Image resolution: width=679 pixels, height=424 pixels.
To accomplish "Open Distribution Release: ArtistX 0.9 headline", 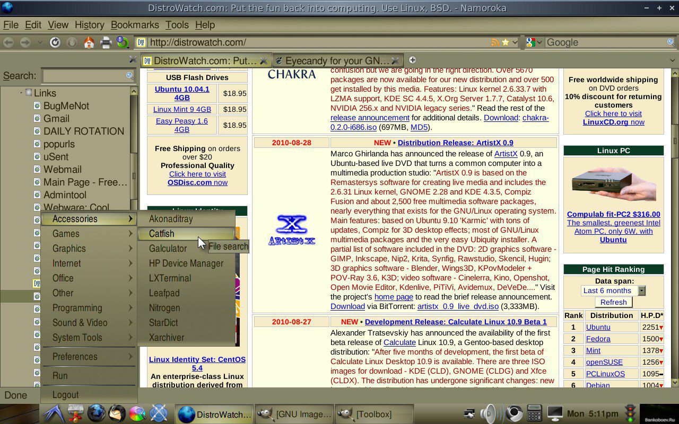I will [x=455, y=143].
